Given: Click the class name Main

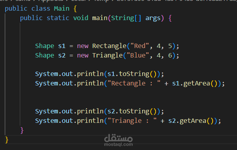Looking at the screenshot, I should 62,9.
